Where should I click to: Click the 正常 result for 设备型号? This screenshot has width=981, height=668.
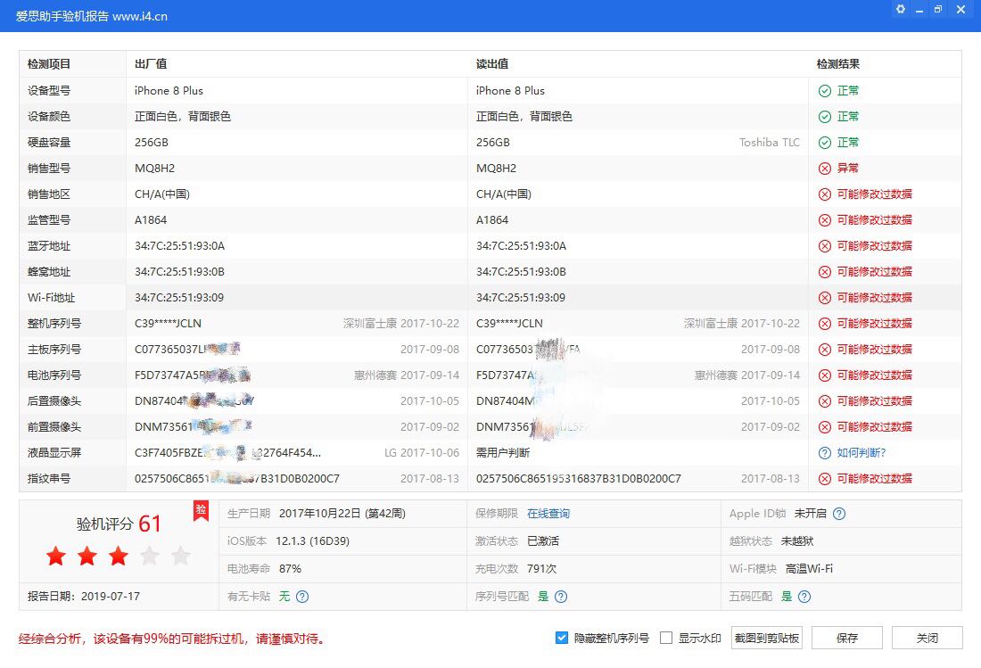(848, 91)
